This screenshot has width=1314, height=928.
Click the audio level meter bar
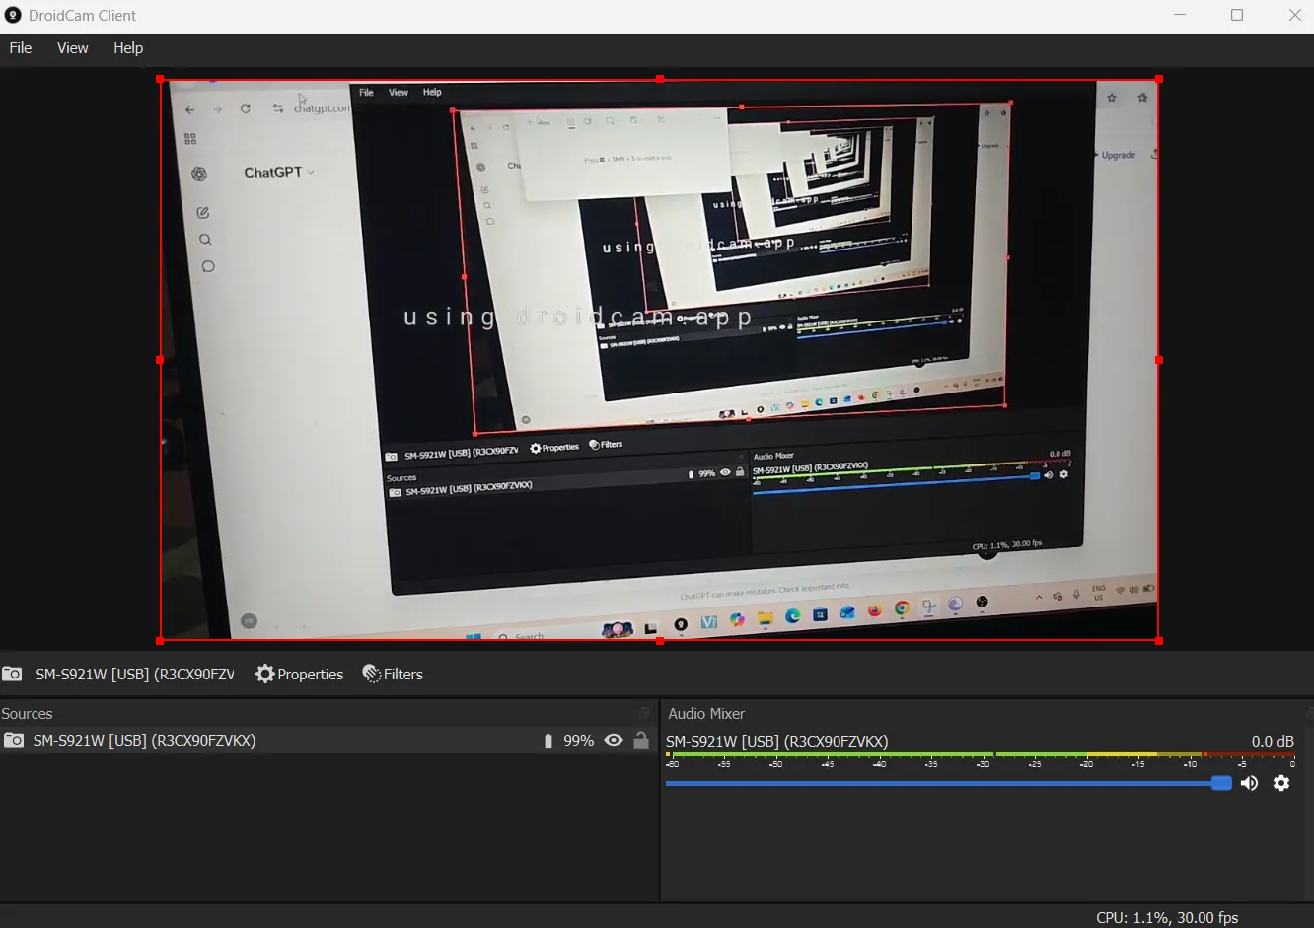980,755
